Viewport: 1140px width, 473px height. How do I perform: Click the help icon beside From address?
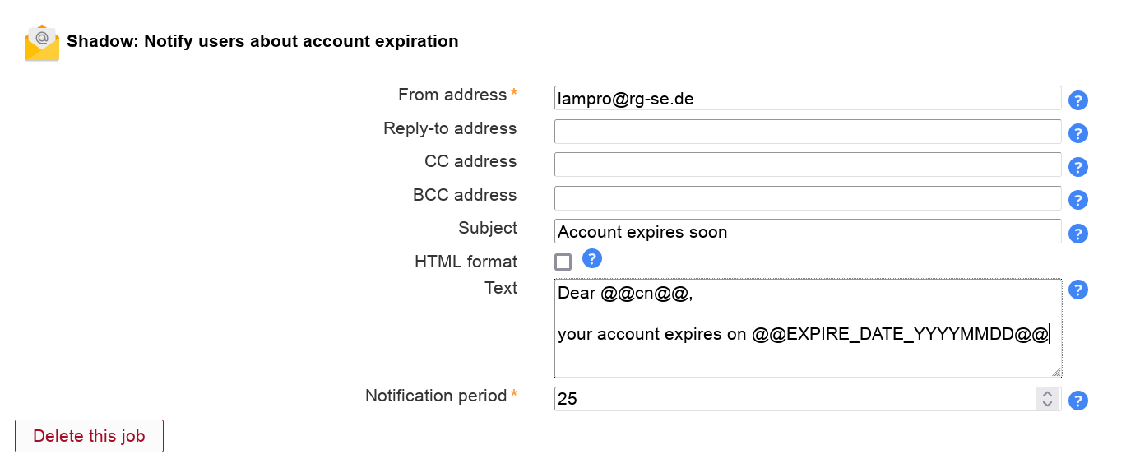point(1077,100)
